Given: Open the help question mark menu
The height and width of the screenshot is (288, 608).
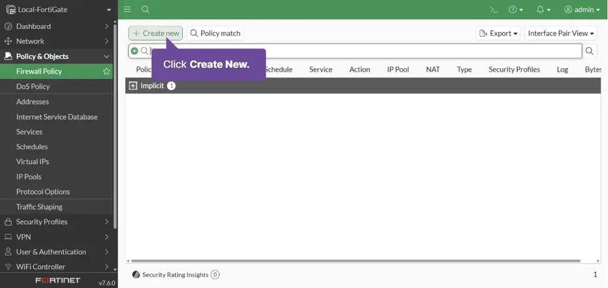Looking at the screenshot, I should [516, 10].
